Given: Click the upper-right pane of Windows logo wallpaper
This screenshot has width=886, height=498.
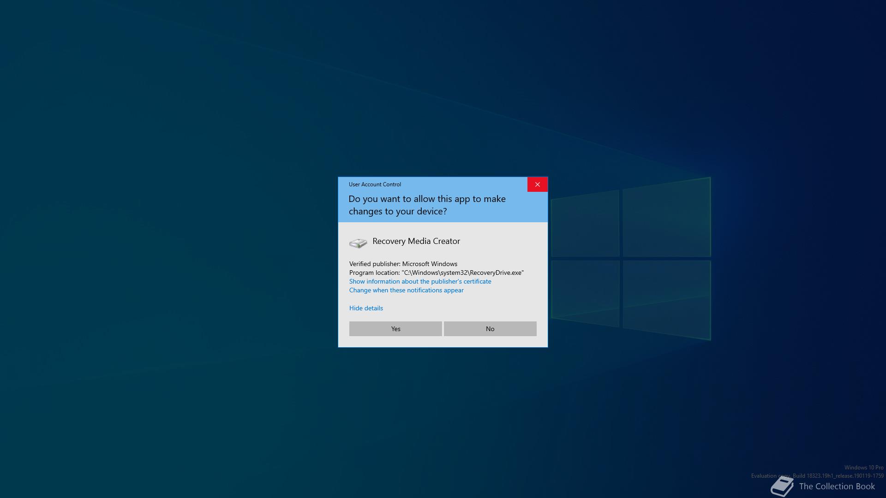Looking at the screenshot, I should pos(667,219).
